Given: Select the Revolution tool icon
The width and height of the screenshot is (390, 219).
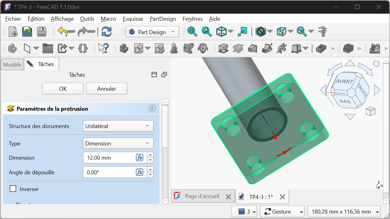Looking at the screenshot, I should (238, 48).
